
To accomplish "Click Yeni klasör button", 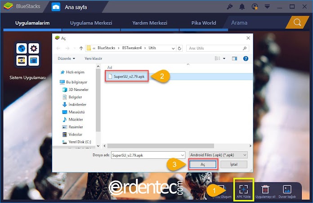I will 93,59.
